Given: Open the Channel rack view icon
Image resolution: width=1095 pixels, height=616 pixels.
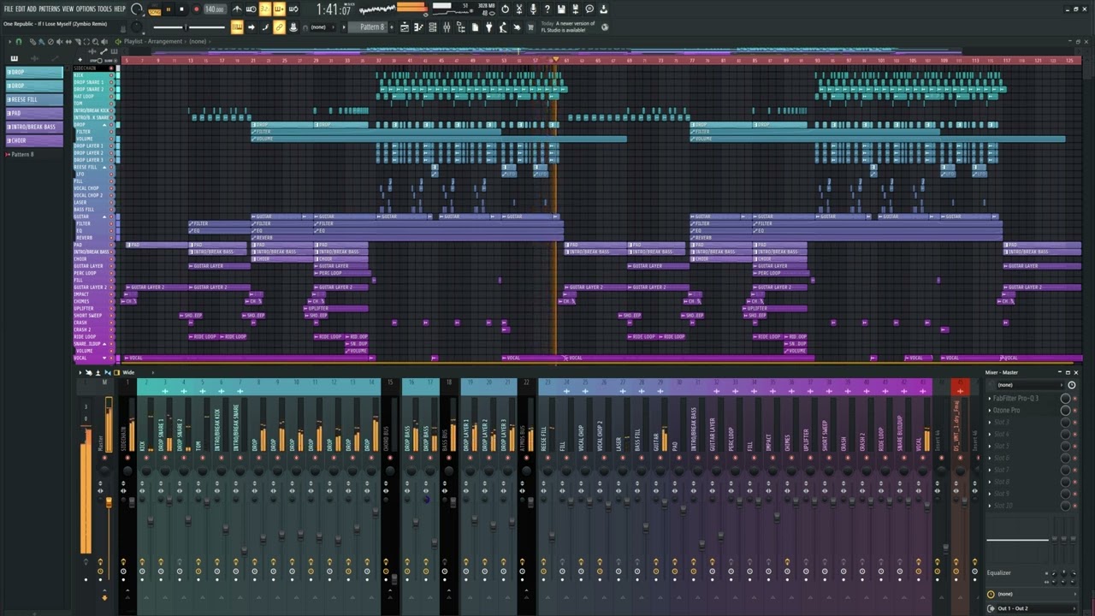Looking at the screenshot, I should click(433, 27).
